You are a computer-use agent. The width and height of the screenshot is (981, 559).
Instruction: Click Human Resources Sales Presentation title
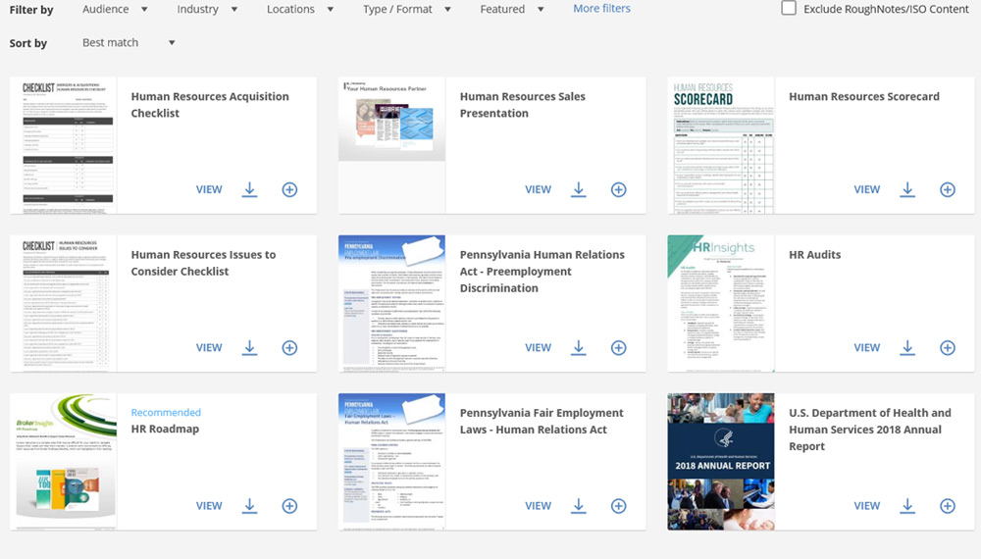pos(523,104)
